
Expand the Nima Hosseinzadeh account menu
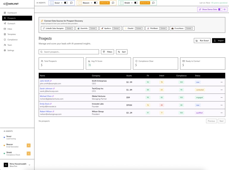point(29,165)
